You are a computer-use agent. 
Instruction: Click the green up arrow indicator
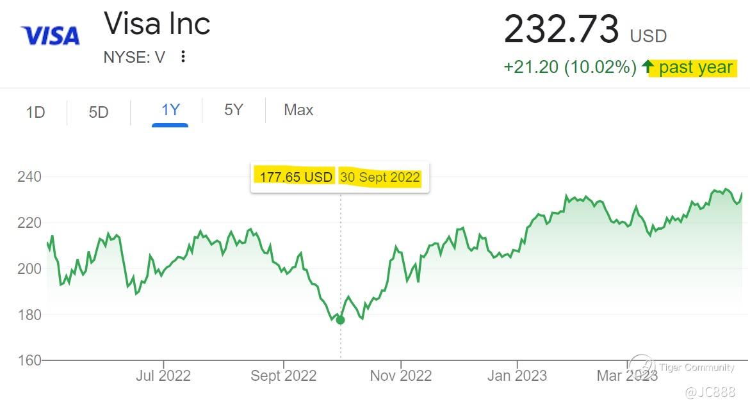click(648, 67)
